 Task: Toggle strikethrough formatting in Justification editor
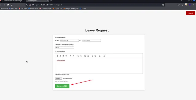(66, 56)
